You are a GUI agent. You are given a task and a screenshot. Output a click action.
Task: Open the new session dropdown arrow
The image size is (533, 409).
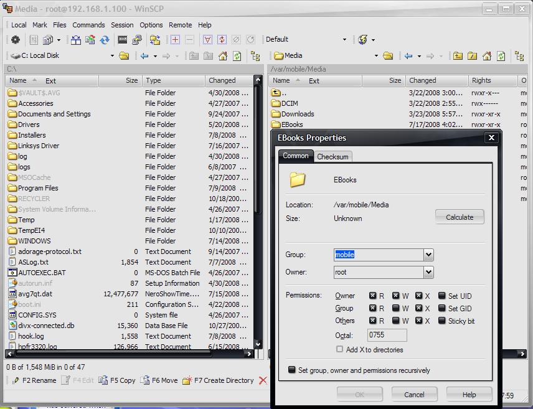click(373, 40)
